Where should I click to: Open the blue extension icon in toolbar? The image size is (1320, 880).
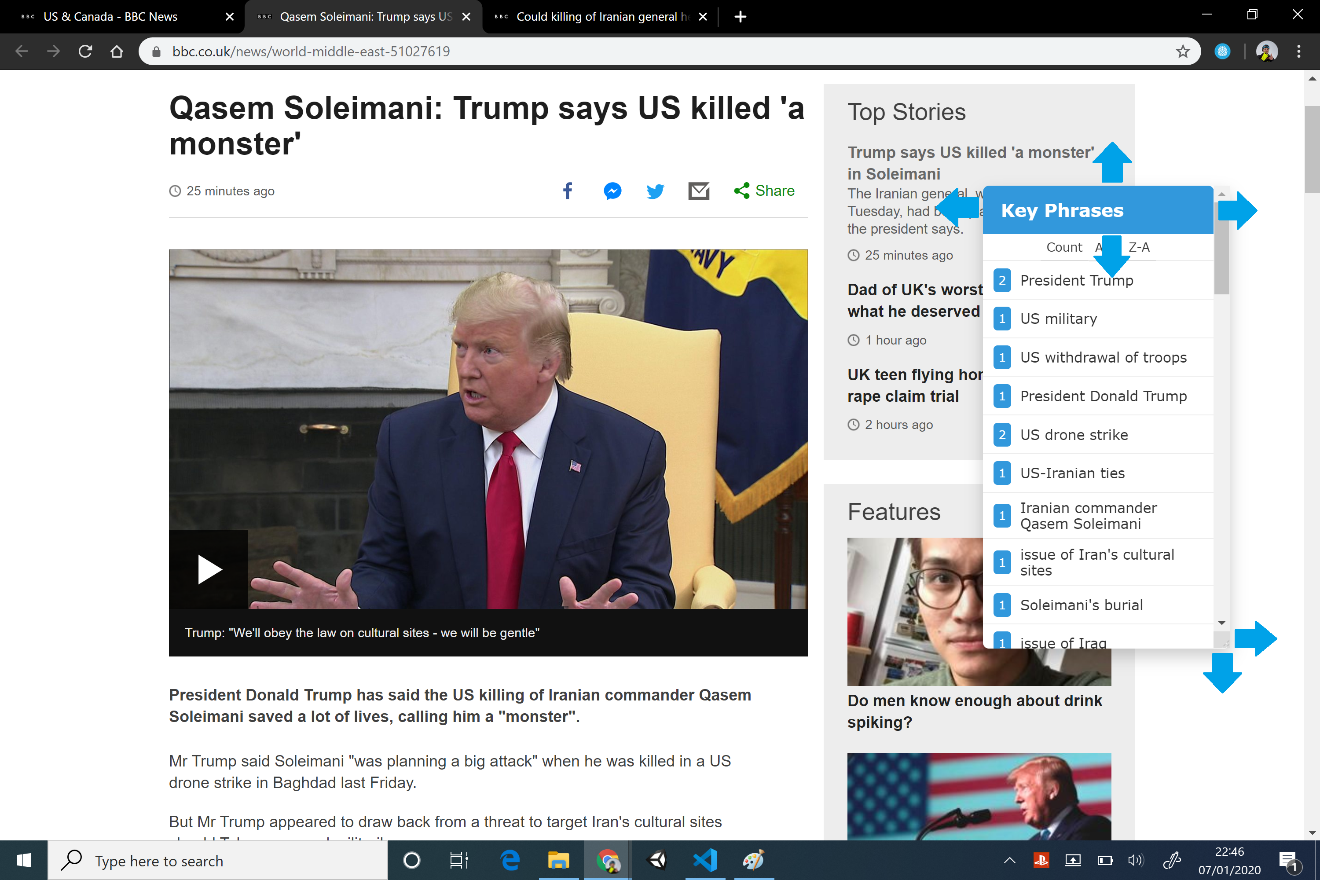pos(1222,51)
